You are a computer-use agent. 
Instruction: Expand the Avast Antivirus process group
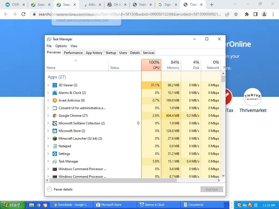(x=48, y=100)
